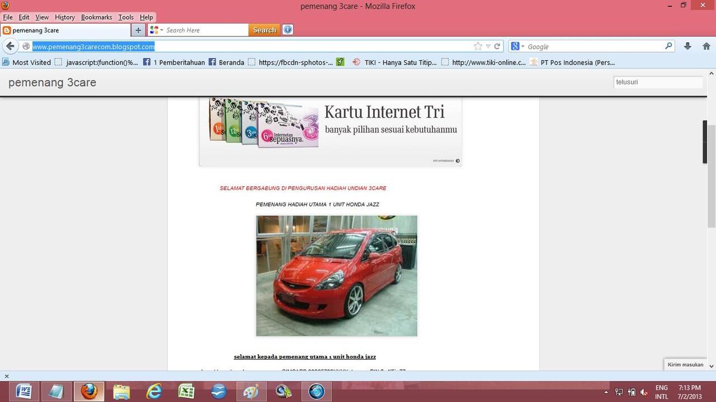This screenshot has width=716, height=402.
Task: Click PEMENANG HADIAH UTAMA 1 UNIT text
Action: (x=317, y=204)
